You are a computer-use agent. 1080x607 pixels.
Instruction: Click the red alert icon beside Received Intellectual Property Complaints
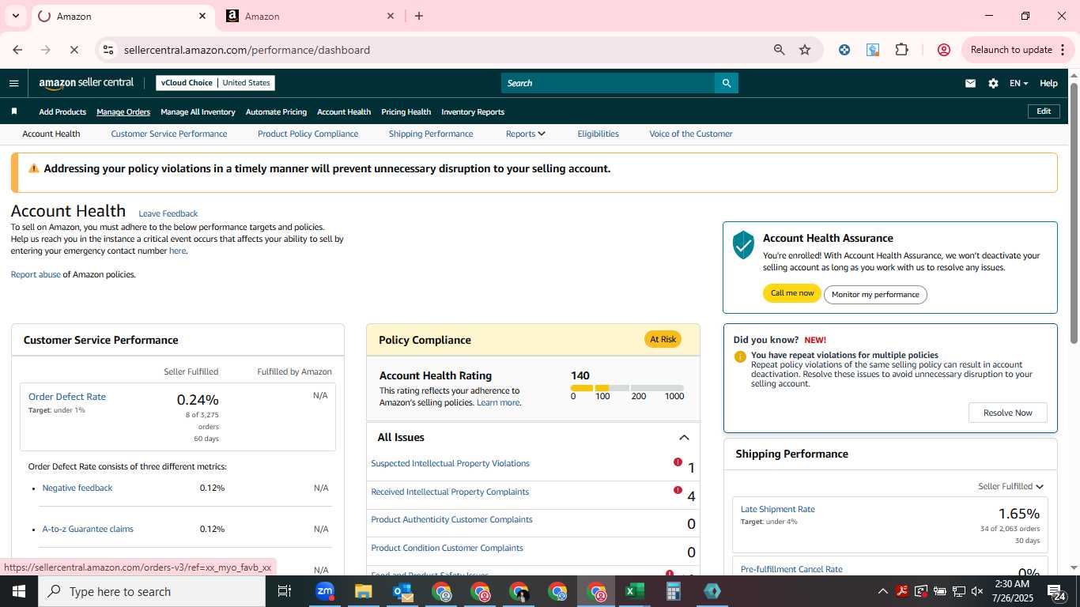point(678,490)
